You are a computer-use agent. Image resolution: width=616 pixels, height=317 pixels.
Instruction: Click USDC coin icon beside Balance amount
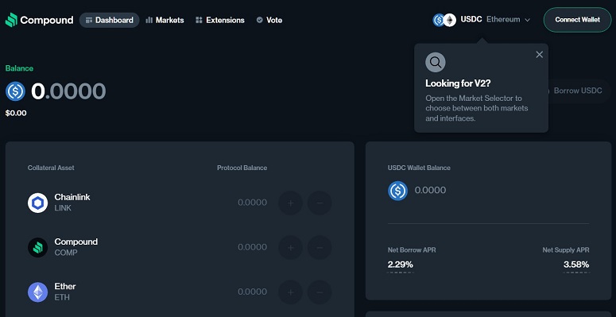(15, 91)
